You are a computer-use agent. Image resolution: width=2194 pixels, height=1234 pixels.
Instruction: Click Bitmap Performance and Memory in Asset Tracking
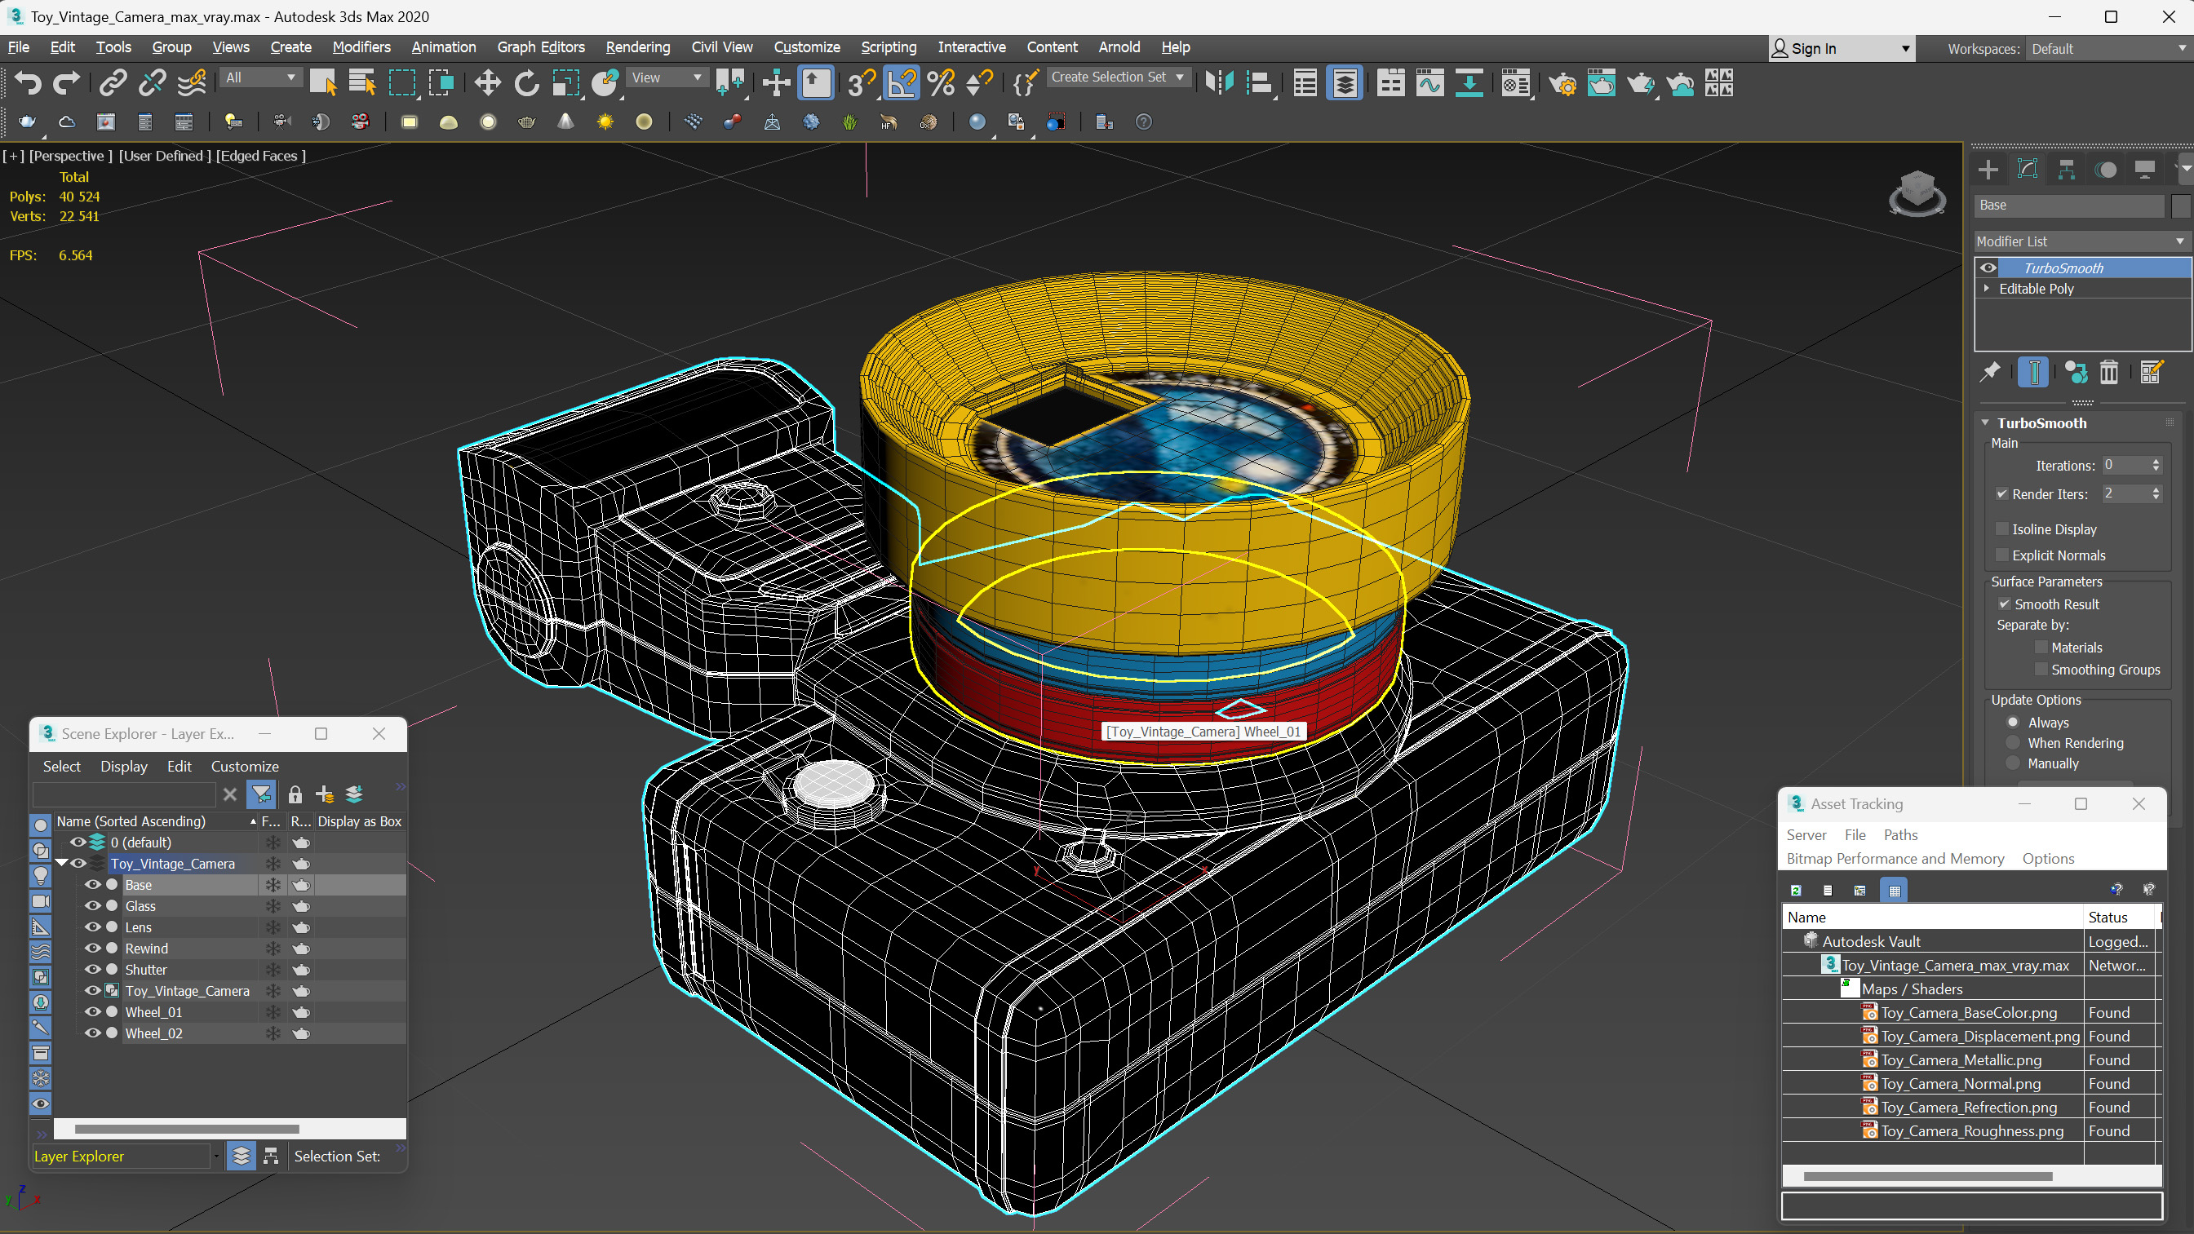1895,859
